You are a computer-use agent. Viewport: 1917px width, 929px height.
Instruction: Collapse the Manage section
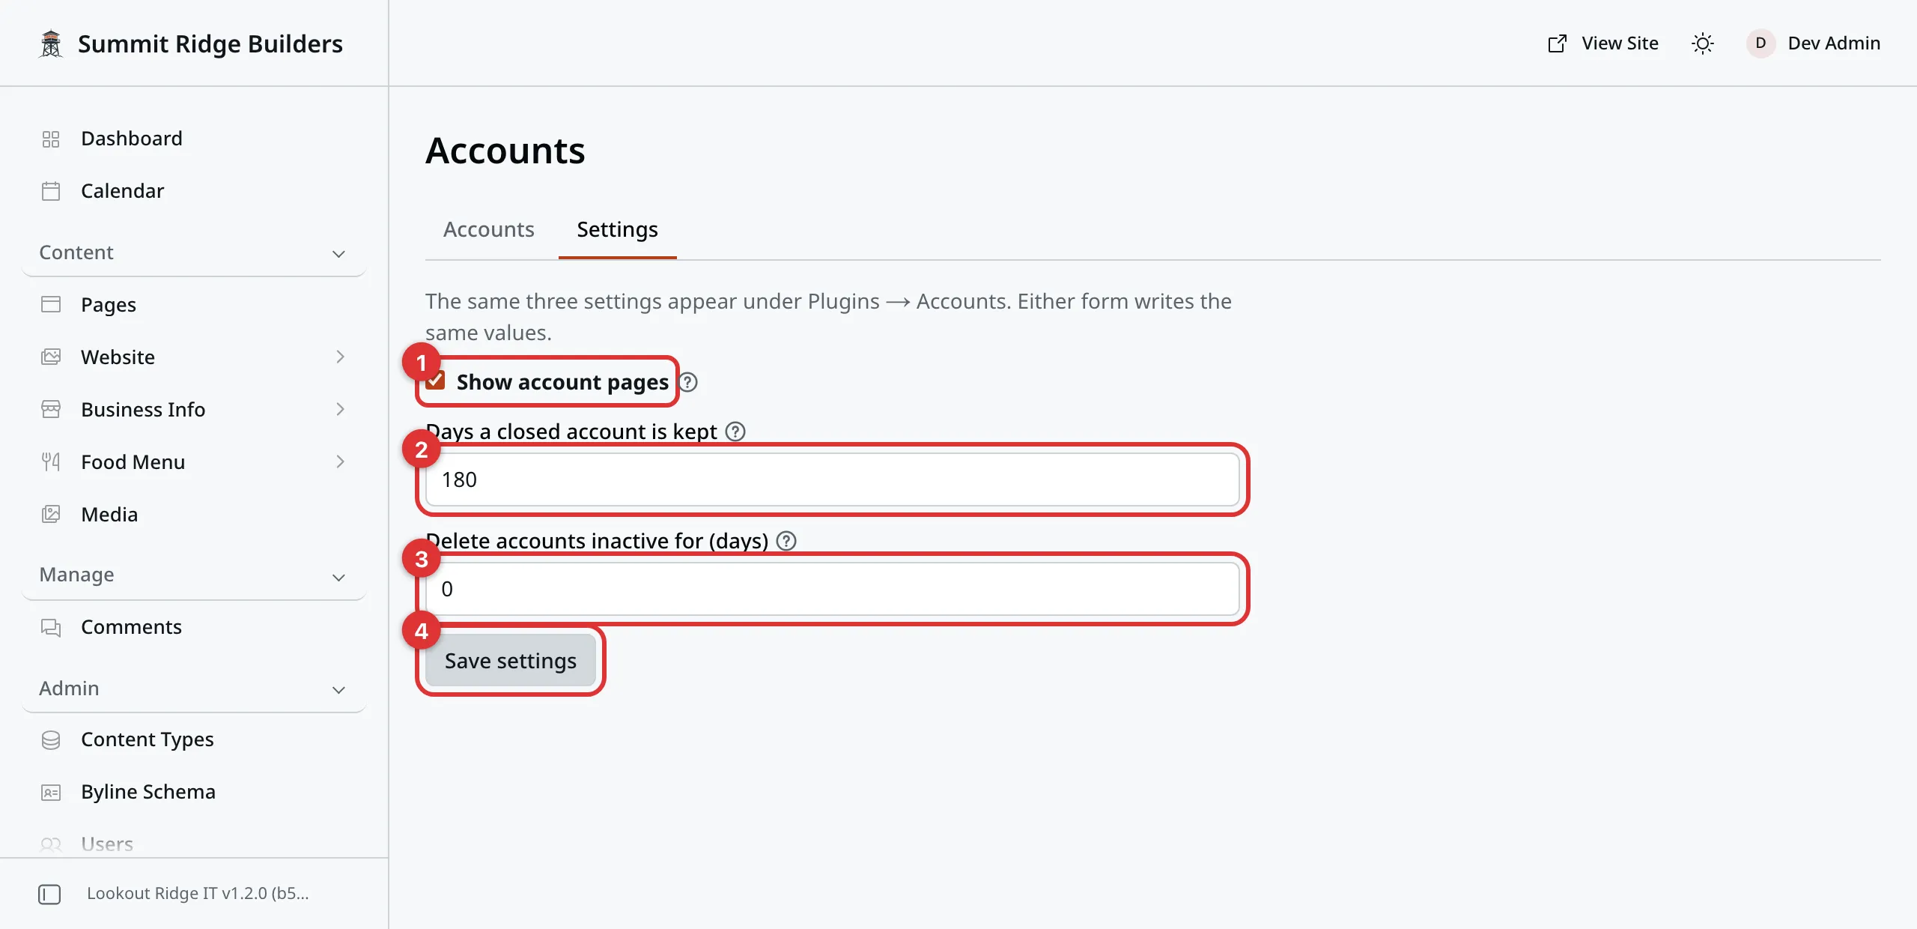point(193,575)
